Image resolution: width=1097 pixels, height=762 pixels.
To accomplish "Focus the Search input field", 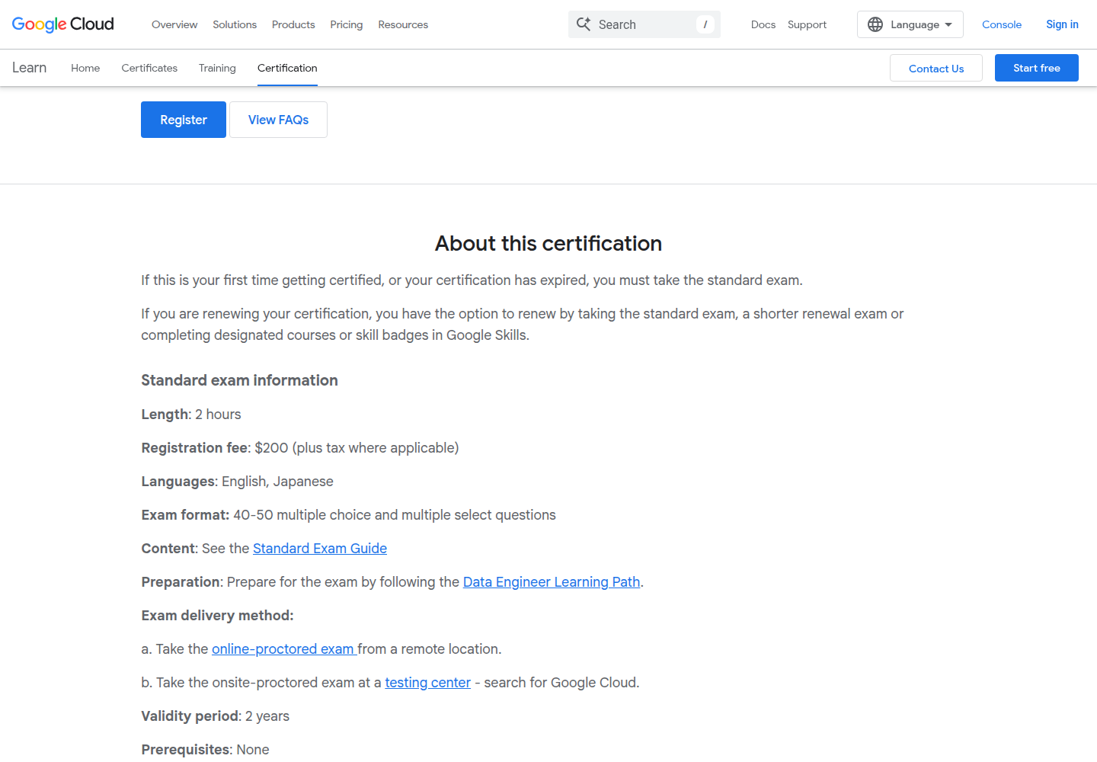I will tap(644, 24).
